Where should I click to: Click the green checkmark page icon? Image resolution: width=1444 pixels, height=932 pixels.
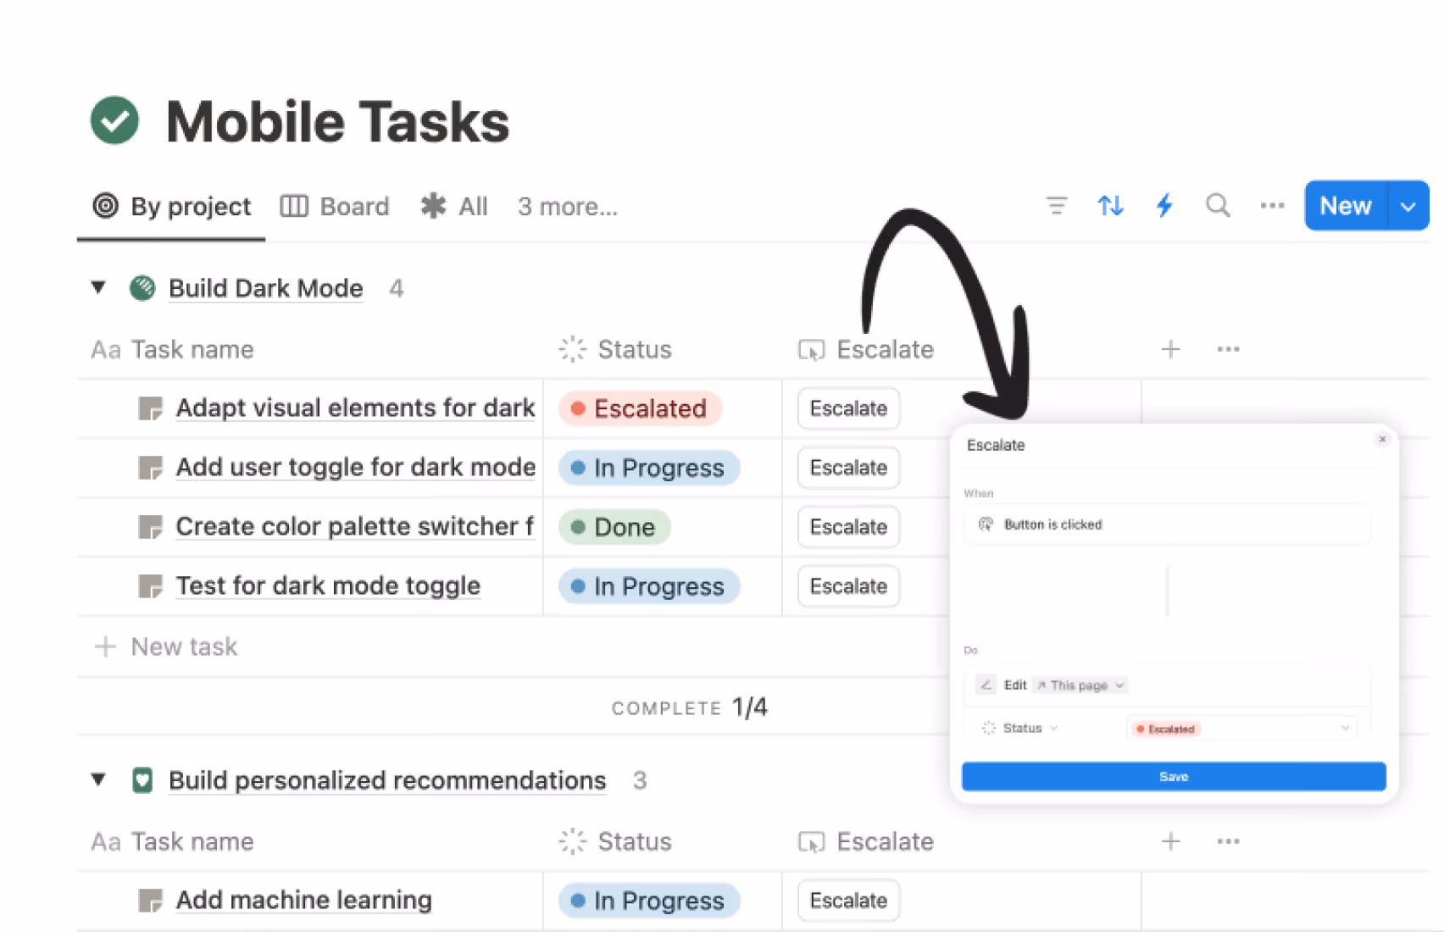(114, 121)
